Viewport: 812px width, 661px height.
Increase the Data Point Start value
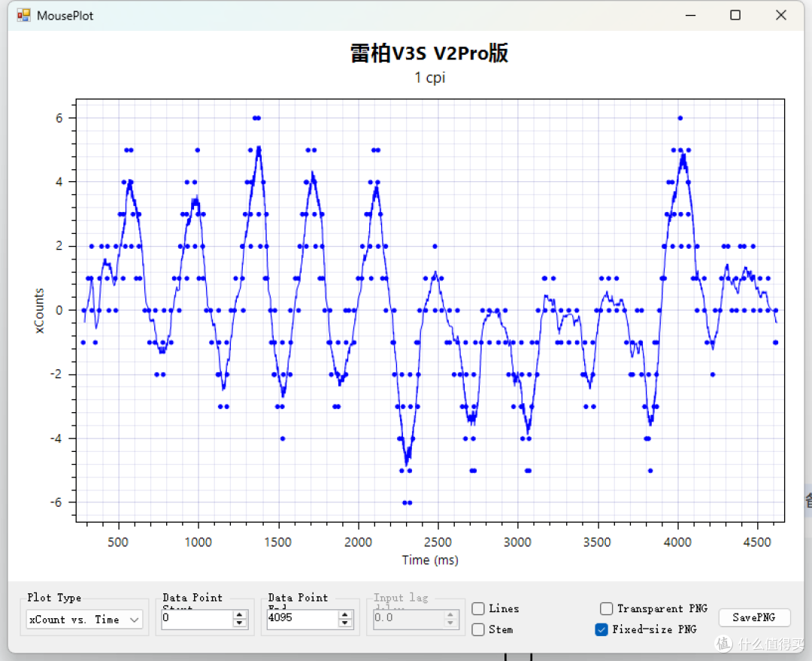pos(239,614)
